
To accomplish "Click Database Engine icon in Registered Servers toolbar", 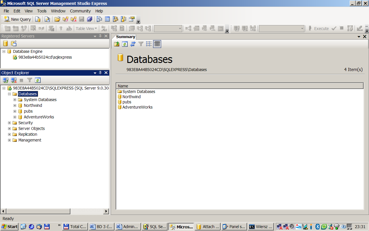I will pyautogui.click(x=5, y=44).
